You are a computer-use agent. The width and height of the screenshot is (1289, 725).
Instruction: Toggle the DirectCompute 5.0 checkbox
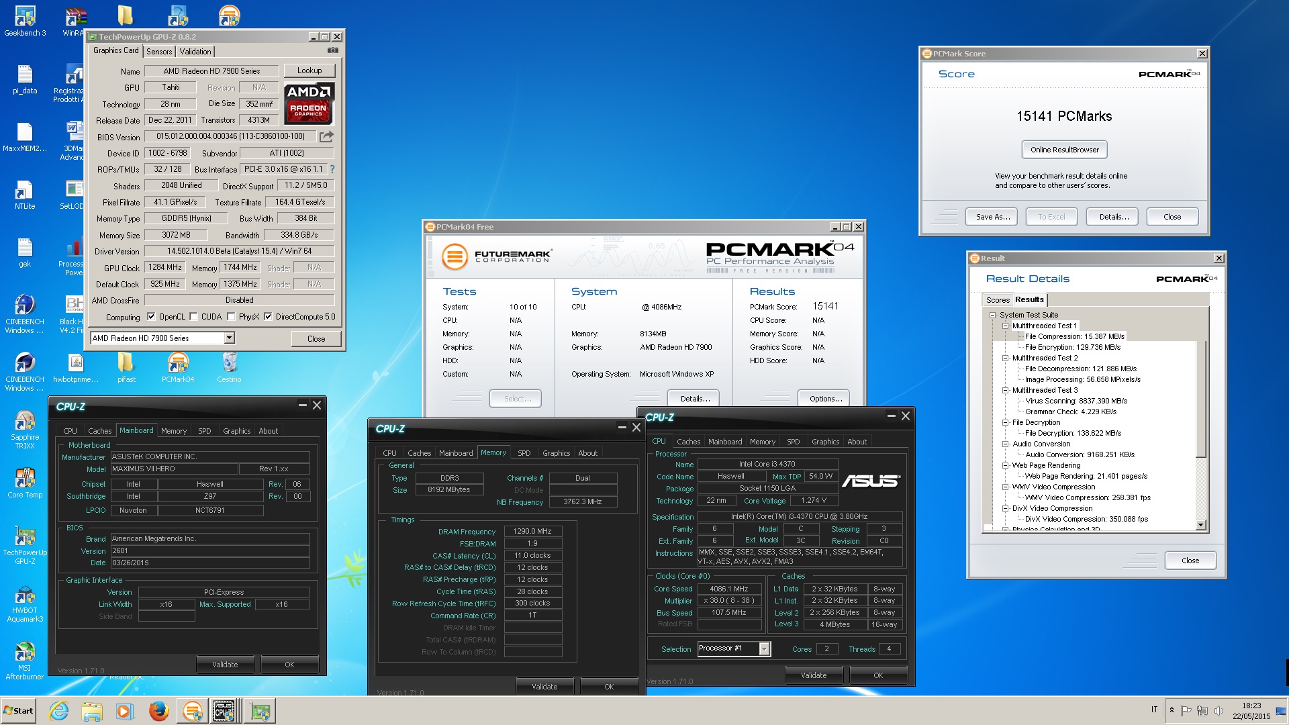269,317
